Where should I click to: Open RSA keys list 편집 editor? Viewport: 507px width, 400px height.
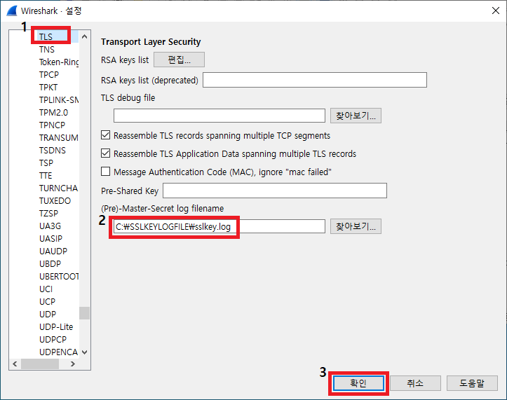coord(179,60)
